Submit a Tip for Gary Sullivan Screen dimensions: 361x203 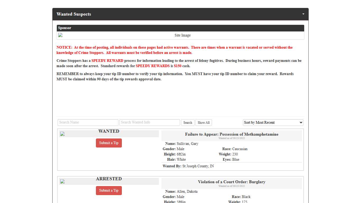[x=109, y=143]
